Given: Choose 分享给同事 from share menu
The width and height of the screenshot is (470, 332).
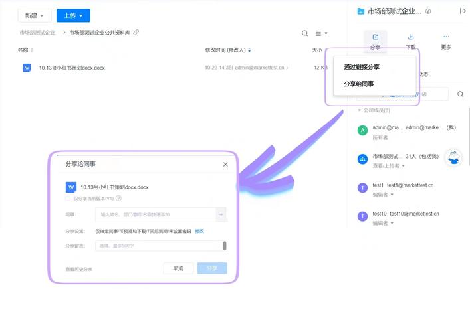Looking at the screenshot, I should point(359,84).
